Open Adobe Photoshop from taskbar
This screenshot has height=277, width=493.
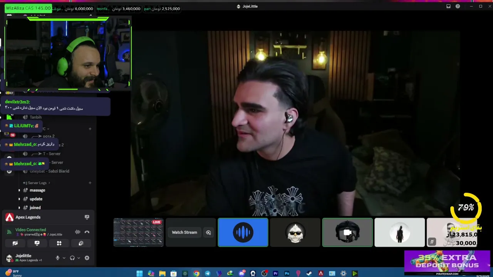(287, 274)
